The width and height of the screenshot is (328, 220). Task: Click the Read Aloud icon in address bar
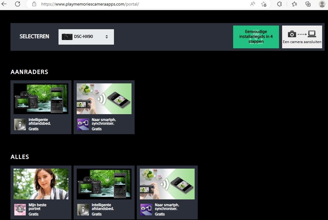tap(253, 4)
